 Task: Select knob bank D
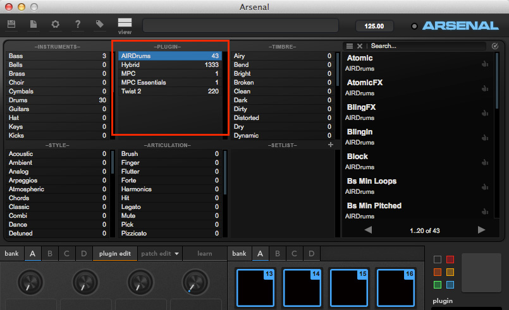pos(83,254)
